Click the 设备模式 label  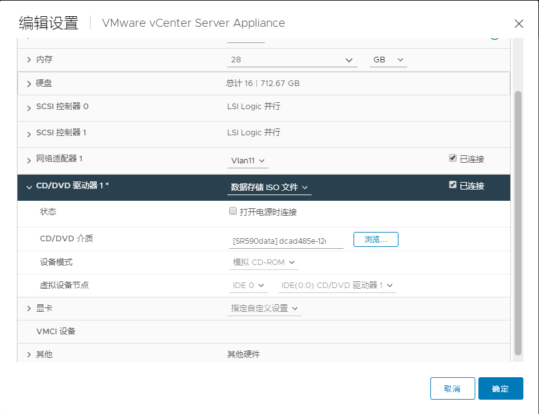pos(56,262)
